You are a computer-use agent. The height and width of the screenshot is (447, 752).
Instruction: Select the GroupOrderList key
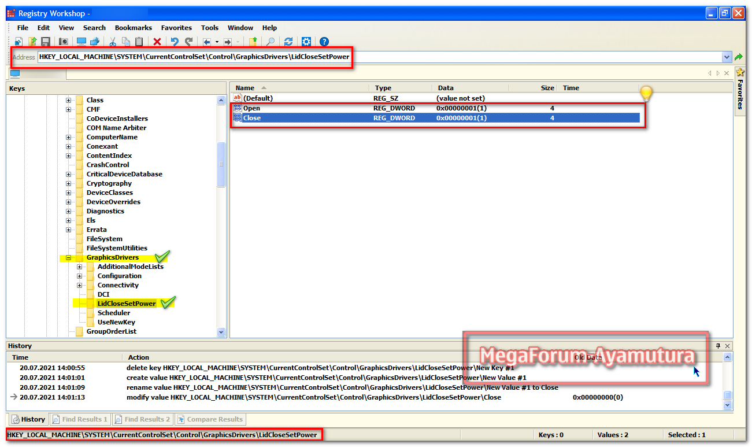[112, 331]
